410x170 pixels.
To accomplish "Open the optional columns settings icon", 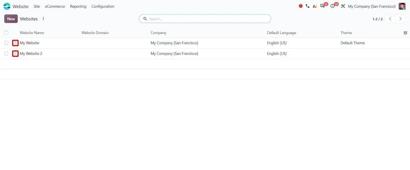I will (405, 33).
